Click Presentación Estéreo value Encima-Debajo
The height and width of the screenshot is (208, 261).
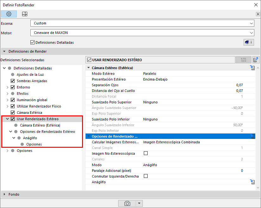click(x=155, y=79)
